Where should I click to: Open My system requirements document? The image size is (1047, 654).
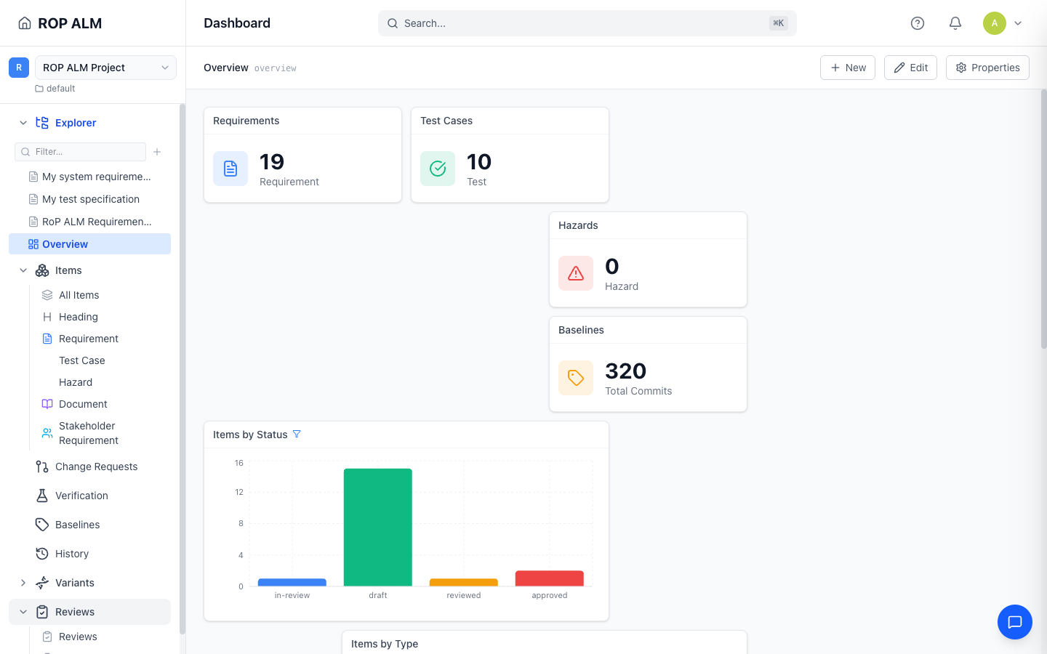pyautogui.click(x=90, y=177)
